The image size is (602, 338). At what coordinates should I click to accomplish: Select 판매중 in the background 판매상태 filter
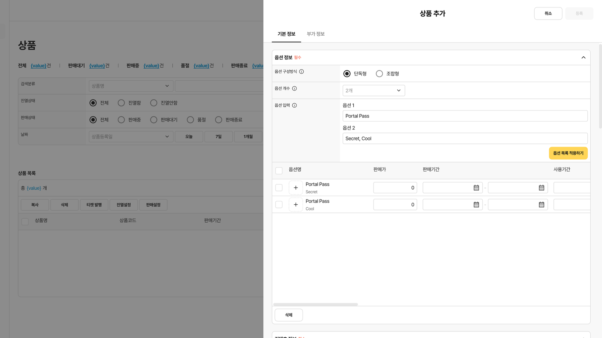(x=121, y=120)
